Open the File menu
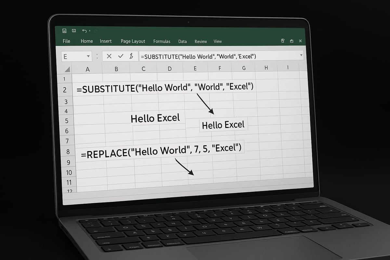 66,41
